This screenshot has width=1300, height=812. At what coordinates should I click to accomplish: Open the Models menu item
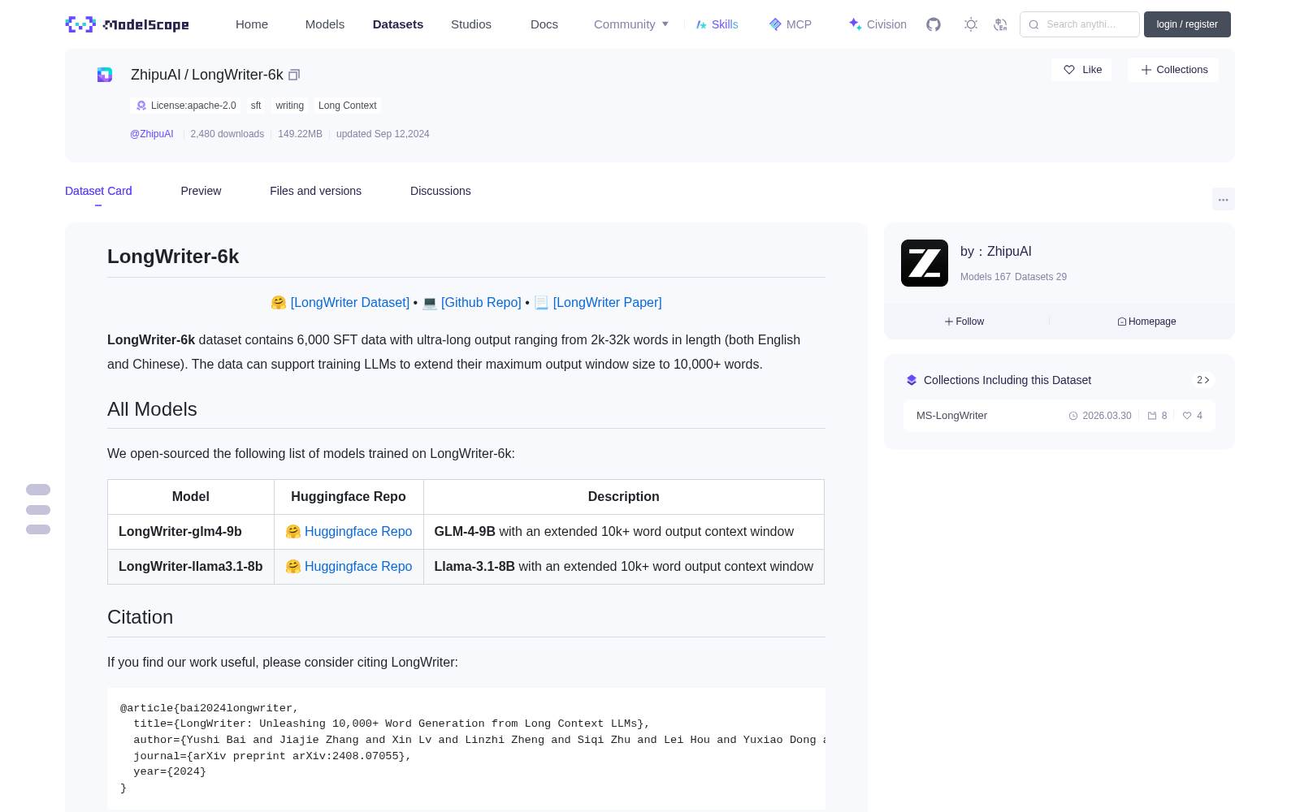(325, 24)
